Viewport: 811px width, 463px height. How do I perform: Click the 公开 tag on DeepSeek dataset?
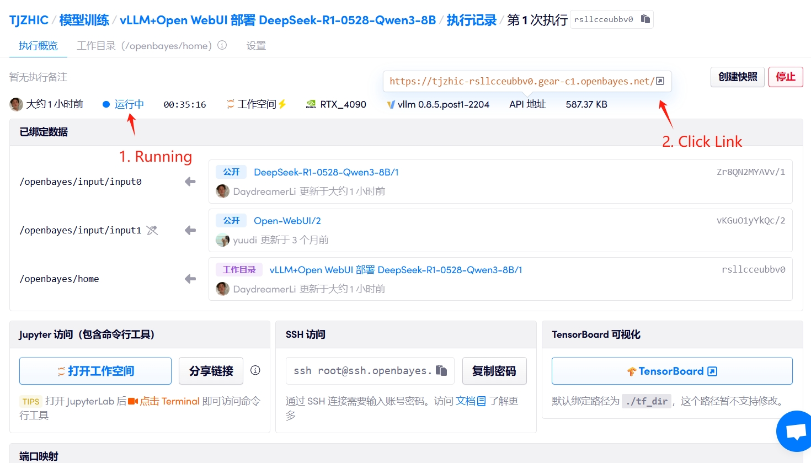[x=231, y=172]
